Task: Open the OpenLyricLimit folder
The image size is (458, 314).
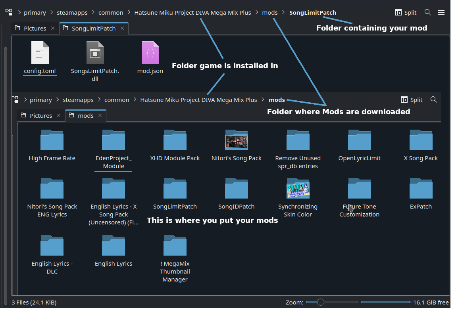Action: [360, 140]
